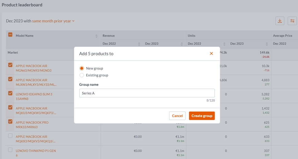Uncheck Lenovo IdeaPad Slim 3 row checkbox
This screenshot has width=298, height=159.
[10, 93]
